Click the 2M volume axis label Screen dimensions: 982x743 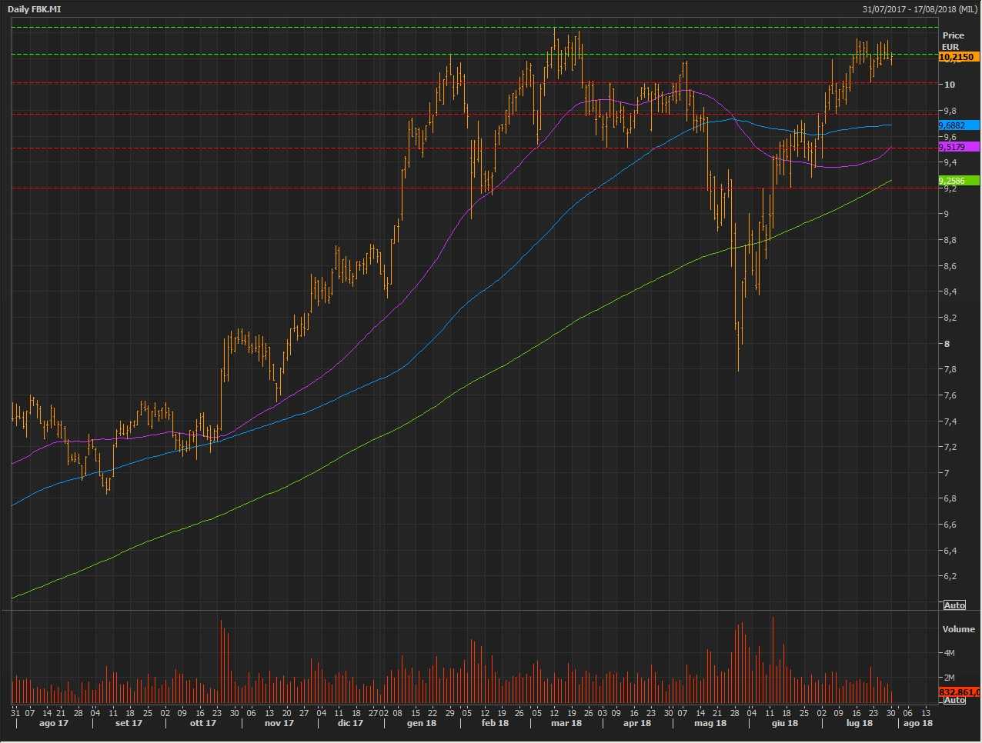949,678
